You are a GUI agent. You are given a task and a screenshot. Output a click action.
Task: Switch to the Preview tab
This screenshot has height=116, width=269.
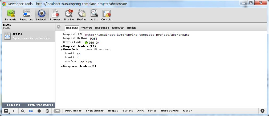(x=86, y=28)
